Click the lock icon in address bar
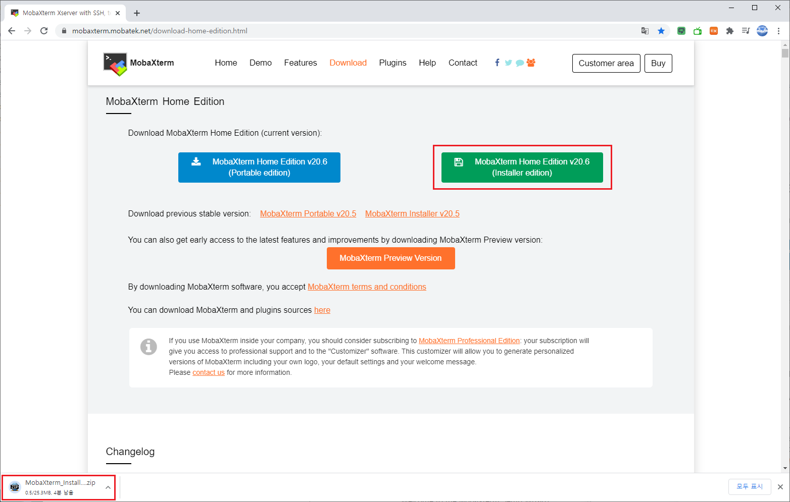 point(64,31)
